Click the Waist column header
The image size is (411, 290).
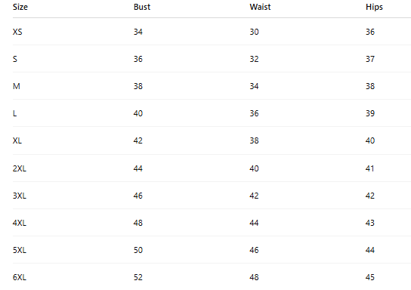pos(260,7)
